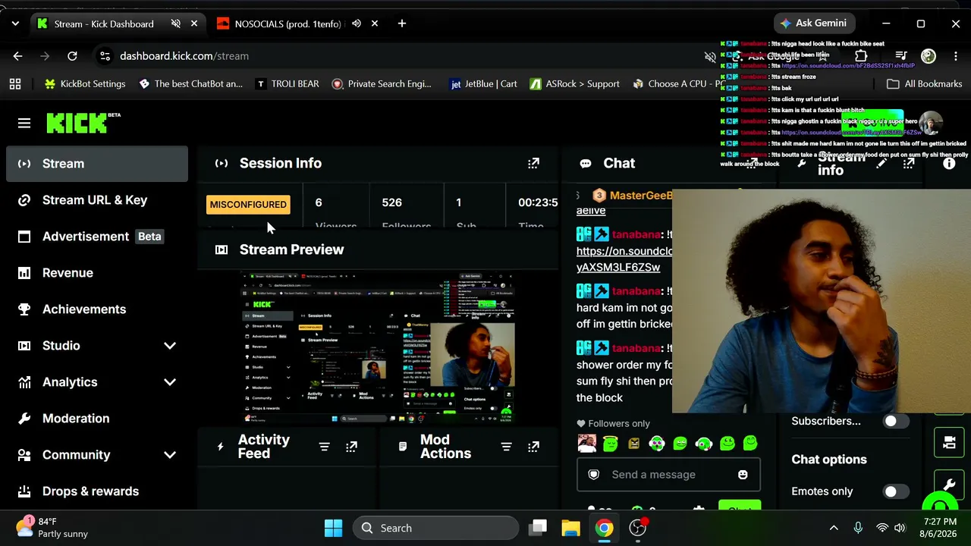971x546 pixels.
Task: Open the Moderation page
Action: (x=97, y=419)
